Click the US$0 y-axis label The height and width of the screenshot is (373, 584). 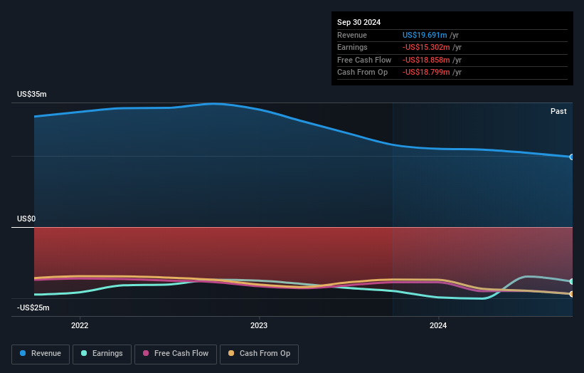pyautogui.click(x=26, y=219)
